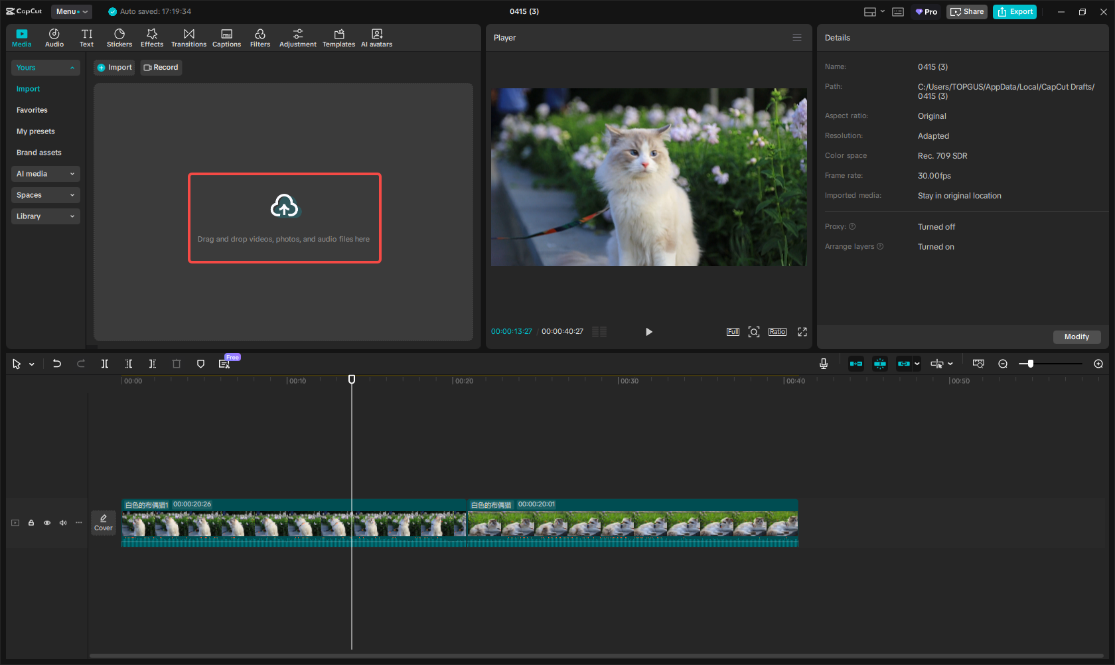Lock the main video track
Screen dimensions: 1115x665
pyautogui.click(x=31, y=523)
